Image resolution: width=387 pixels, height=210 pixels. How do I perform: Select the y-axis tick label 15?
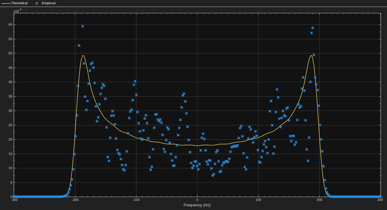click(10, 154)
